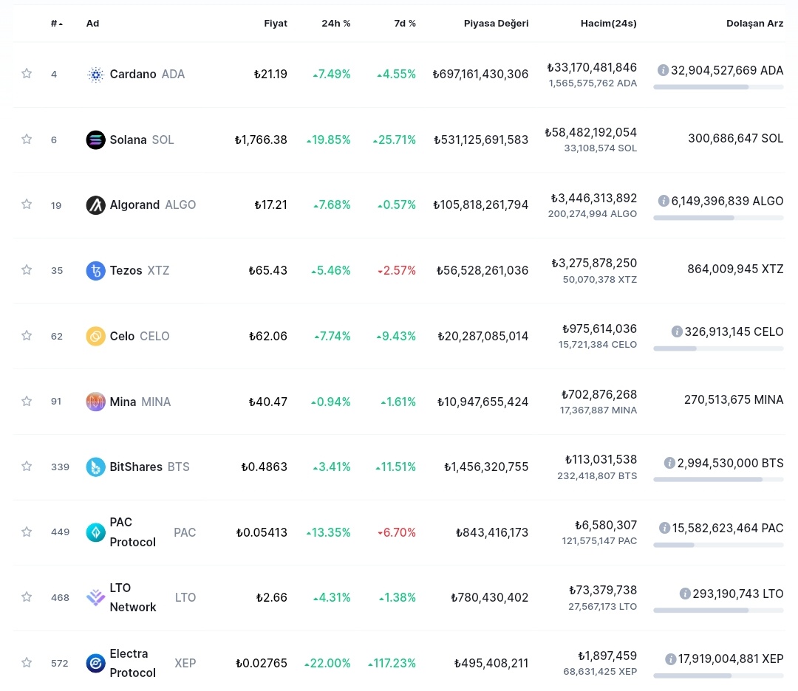798x691 pixels.
Task: Toggle the watchlist star for Electra Protocol
Action: [27, 662]
